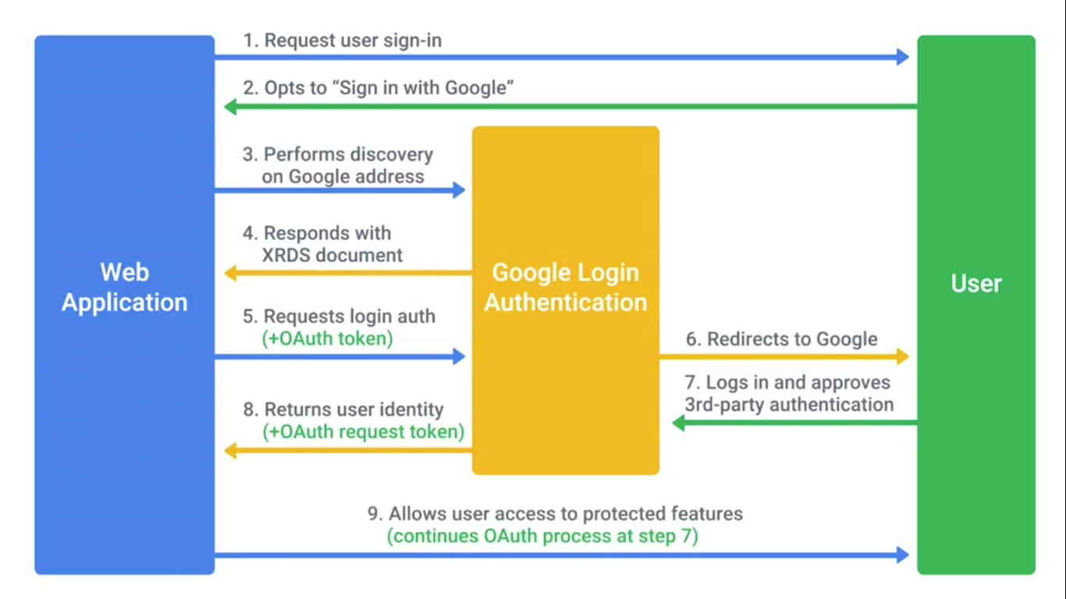
Task: Click the yellow arrowhead of step 6
Action: [903, 356]
